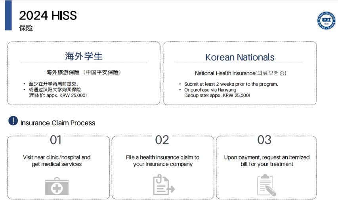The image size is (338, 205).
Task: Select the "2024 HISS" title
Action: [48, 15]
